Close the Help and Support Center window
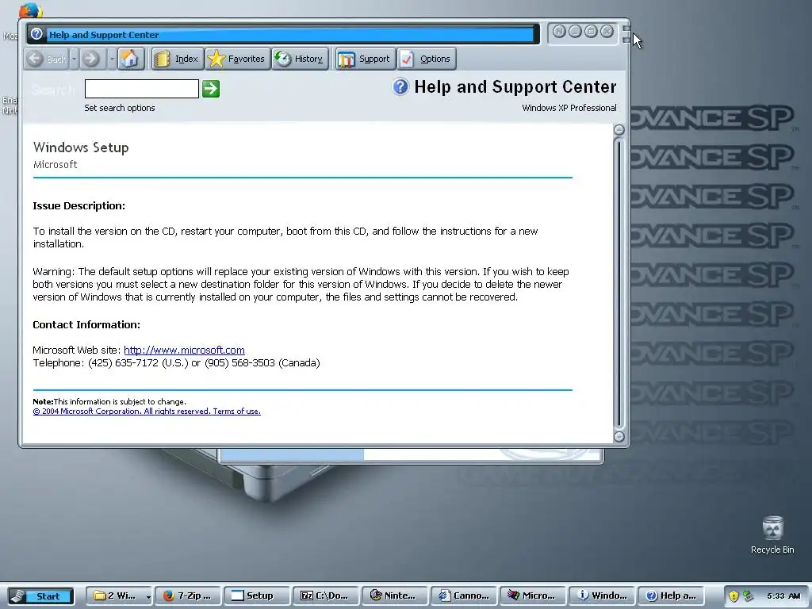The height and width of the screenshot is (609, 812). (607, 32)
